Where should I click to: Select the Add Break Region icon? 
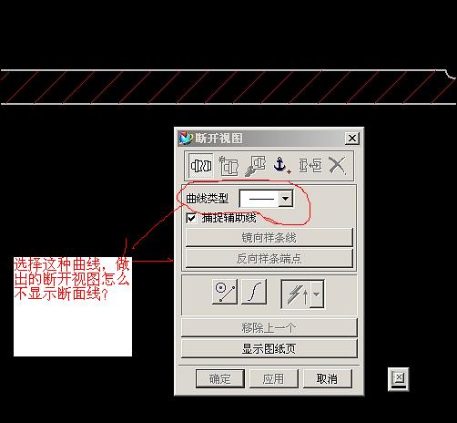(x=201, y=166)
